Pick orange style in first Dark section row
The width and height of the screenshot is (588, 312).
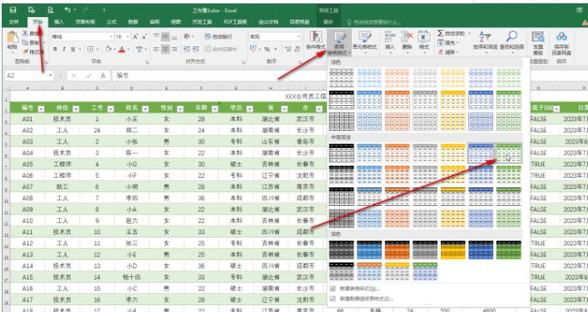click(x=397, y=250)
